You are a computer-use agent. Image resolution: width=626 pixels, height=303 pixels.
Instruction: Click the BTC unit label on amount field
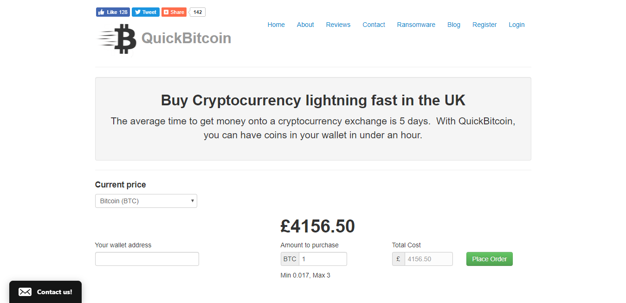289,258
